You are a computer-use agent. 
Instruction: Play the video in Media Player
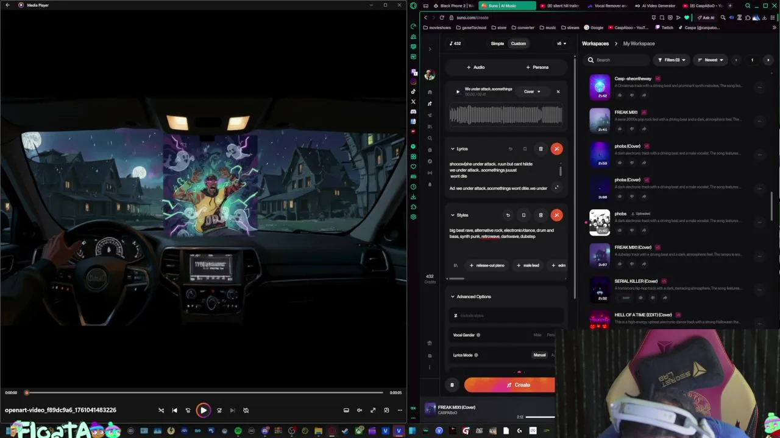pyautogui.click(x=204, y=410)
